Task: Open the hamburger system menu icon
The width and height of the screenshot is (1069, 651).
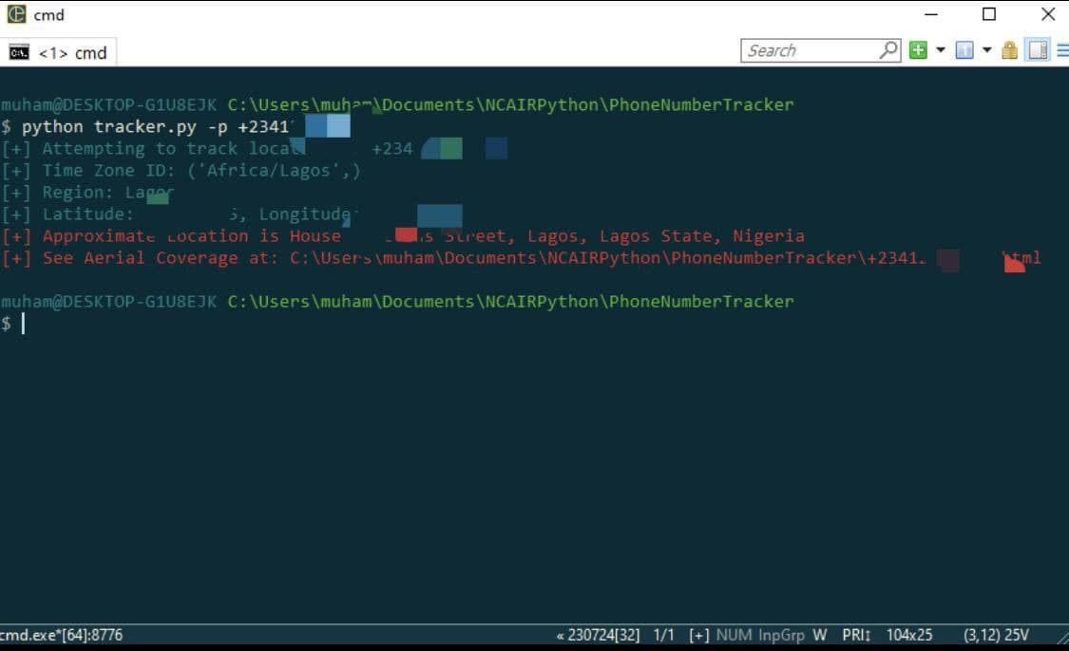Action: point(1061,50)
